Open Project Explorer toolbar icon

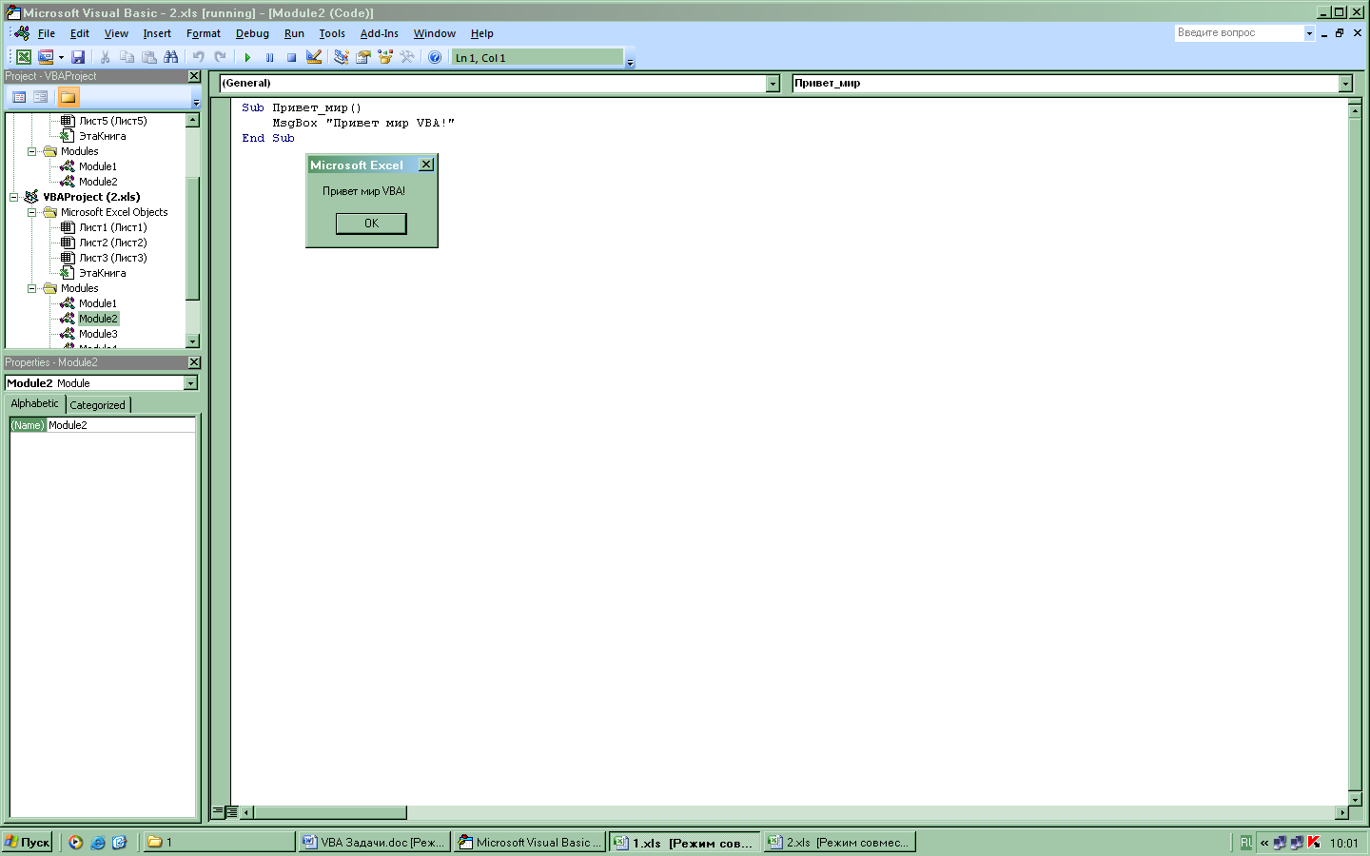click(x=342, y=57)
